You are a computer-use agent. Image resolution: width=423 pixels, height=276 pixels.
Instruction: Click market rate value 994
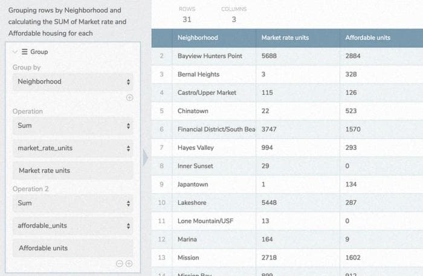pos(267,148)
